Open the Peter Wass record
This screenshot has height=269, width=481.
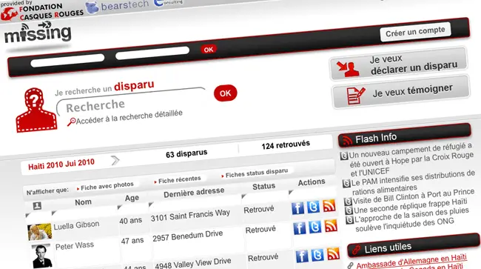(x=75, y=246)
